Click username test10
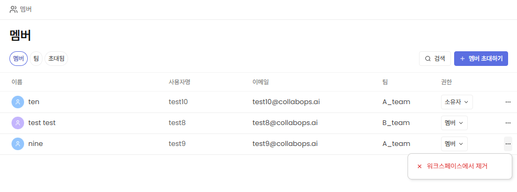The height and width of the screenshot is (192, 517). [178, 102]
